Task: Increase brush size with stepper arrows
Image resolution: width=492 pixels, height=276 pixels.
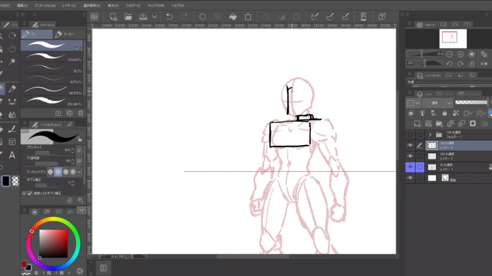Action: [x=73, y=149]
